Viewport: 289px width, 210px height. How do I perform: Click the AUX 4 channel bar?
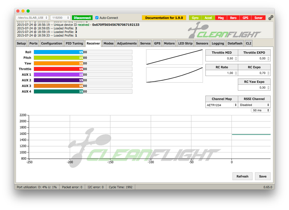click(x=83, y=92)
